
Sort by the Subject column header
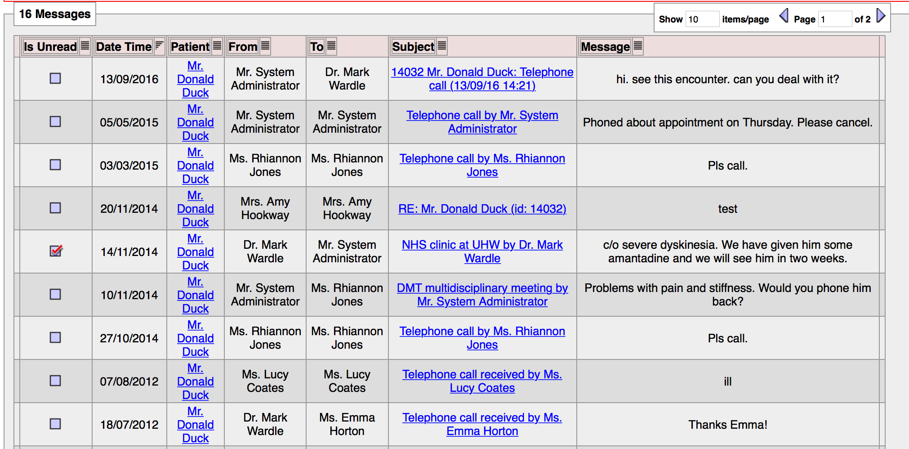coord(413,47)
